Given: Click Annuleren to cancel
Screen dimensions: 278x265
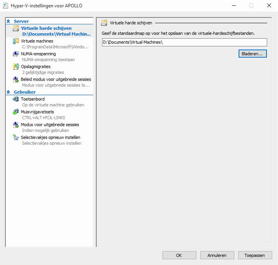Looking at the screenshot, I should [217, 255].
